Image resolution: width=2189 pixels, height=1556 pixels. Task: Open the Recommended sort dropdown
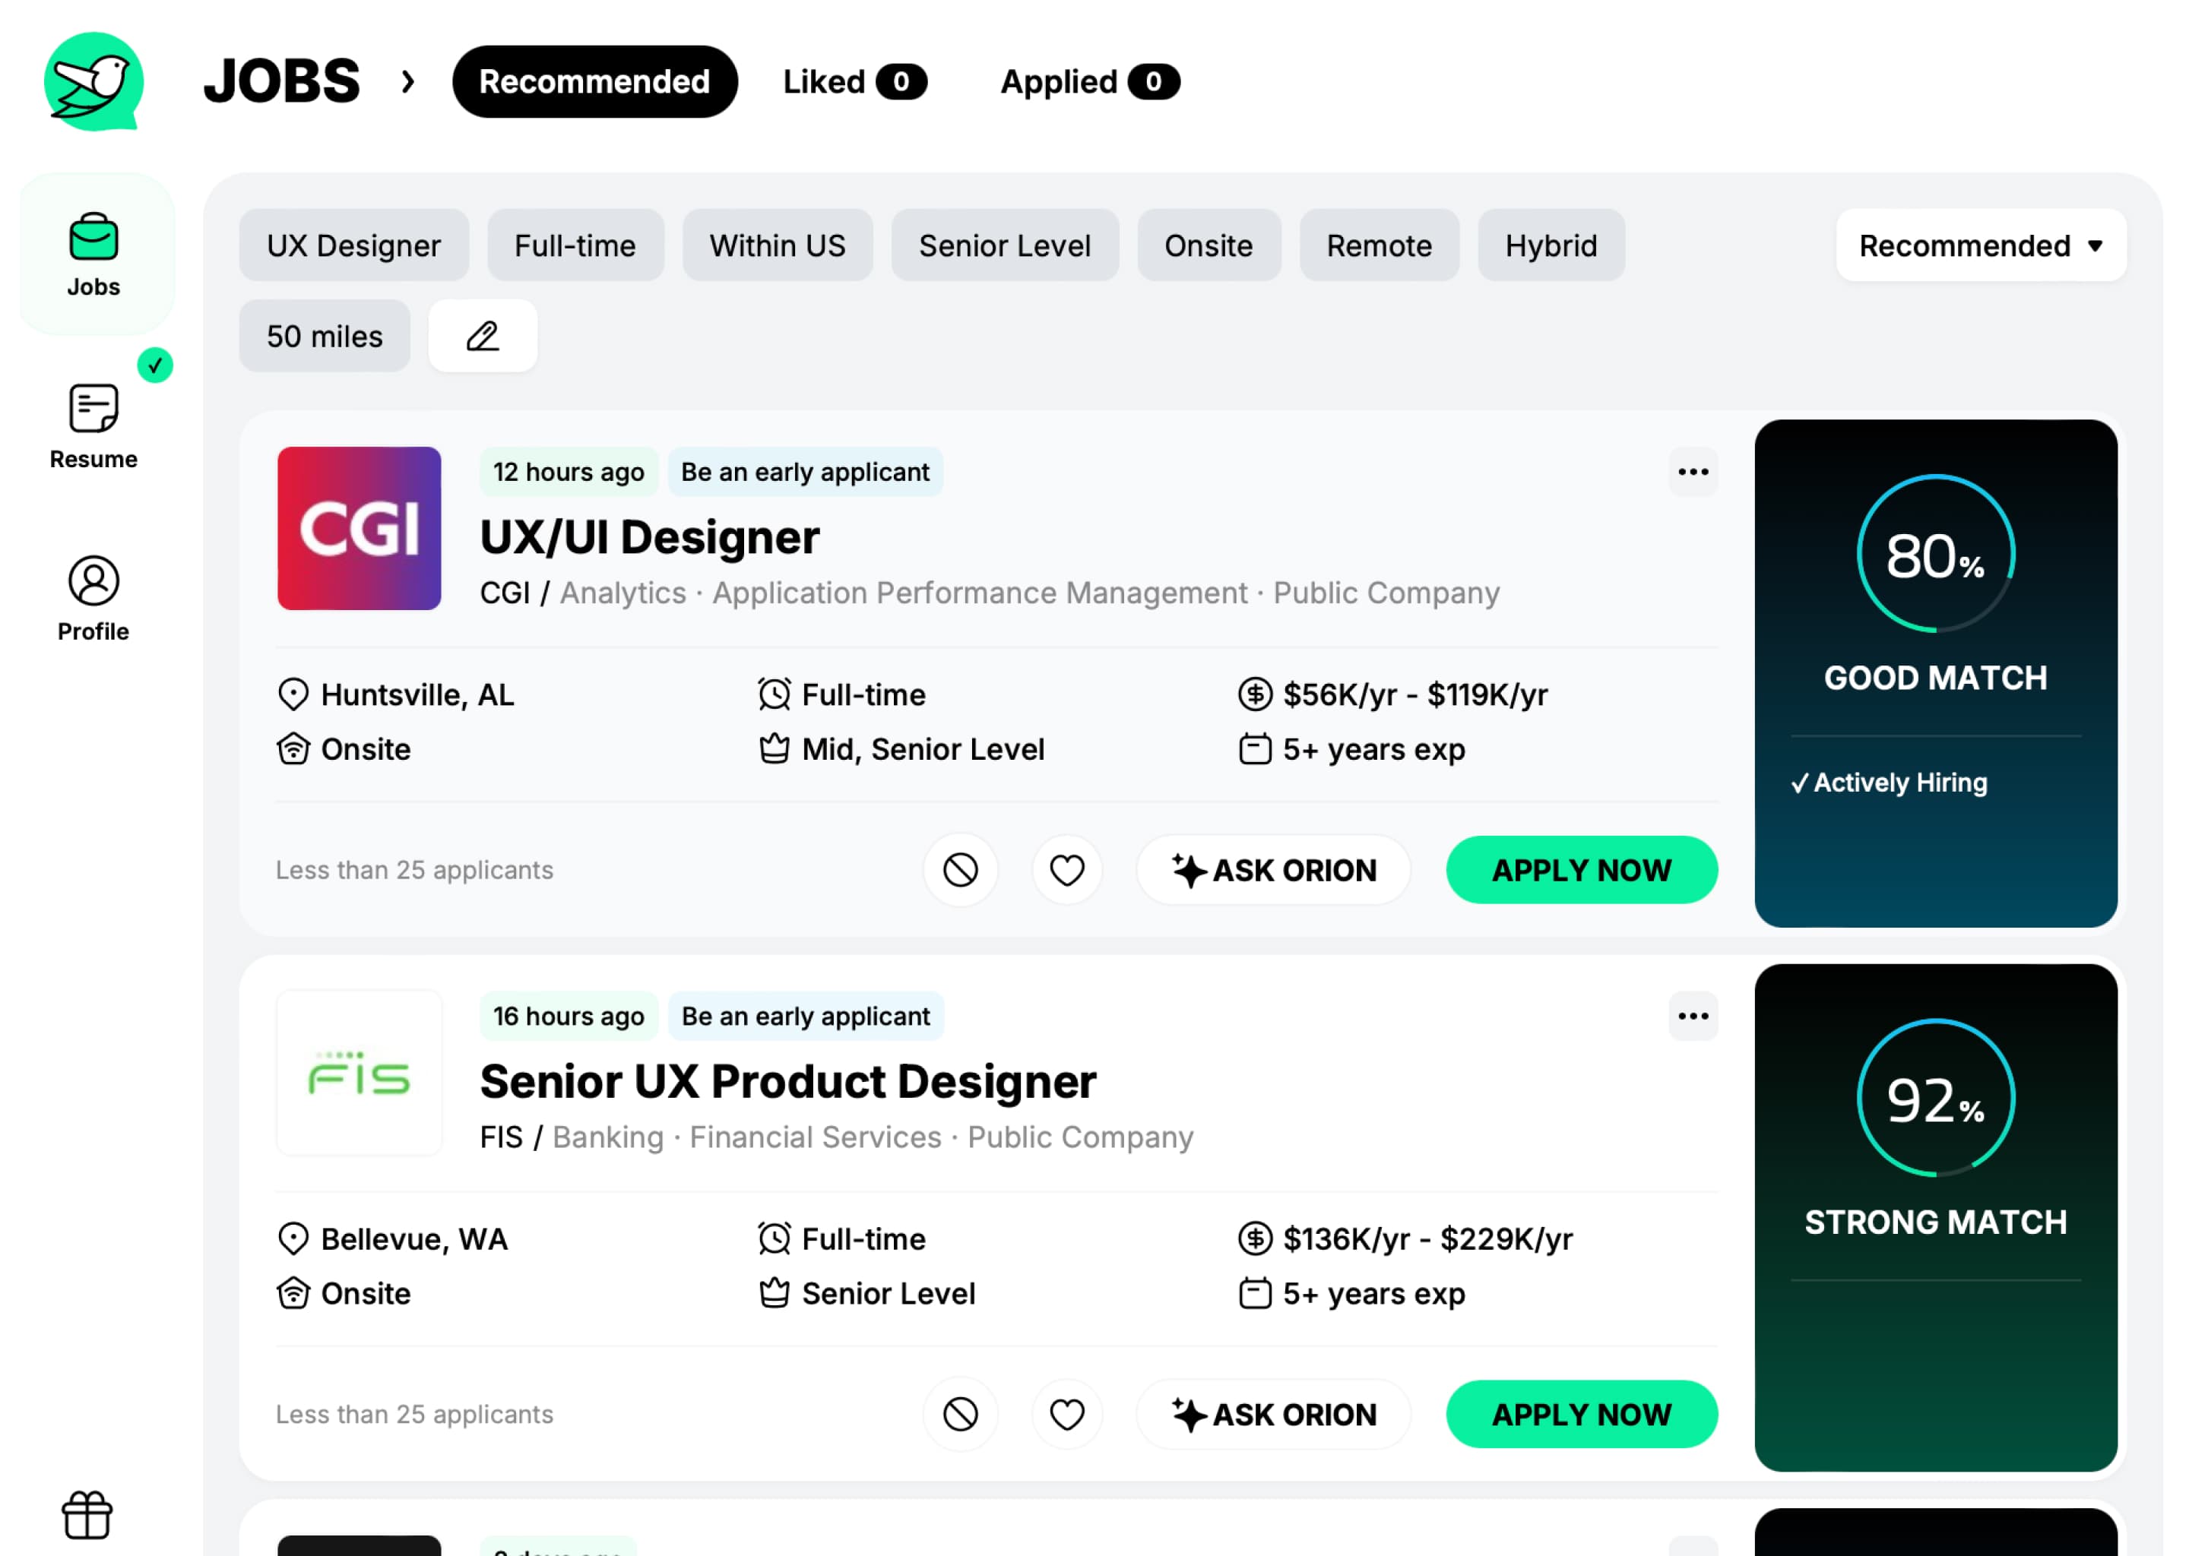pyautogui.click(x=1980, y=246)
